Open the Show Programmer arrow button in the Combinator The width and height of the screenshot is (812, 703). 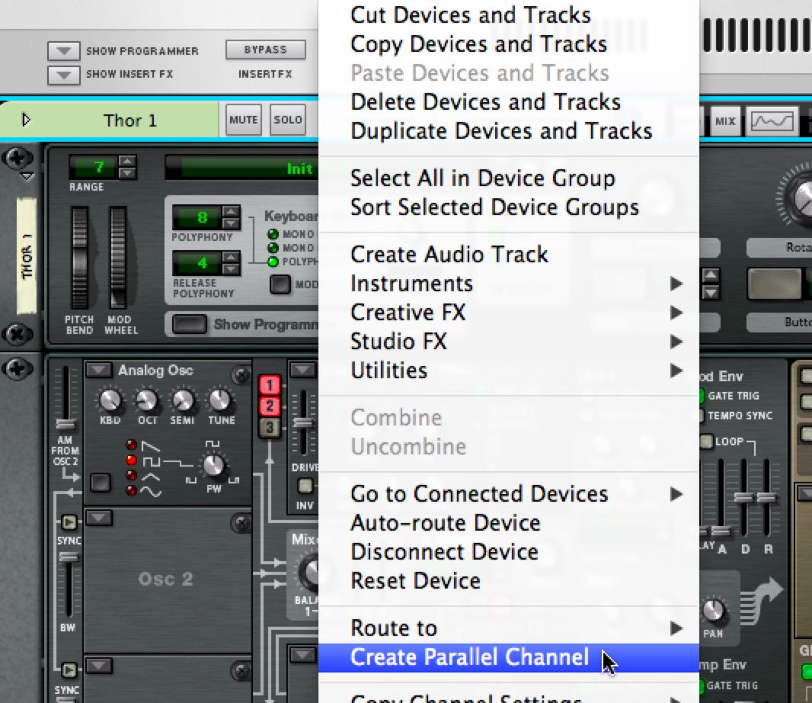pos(64,51)
